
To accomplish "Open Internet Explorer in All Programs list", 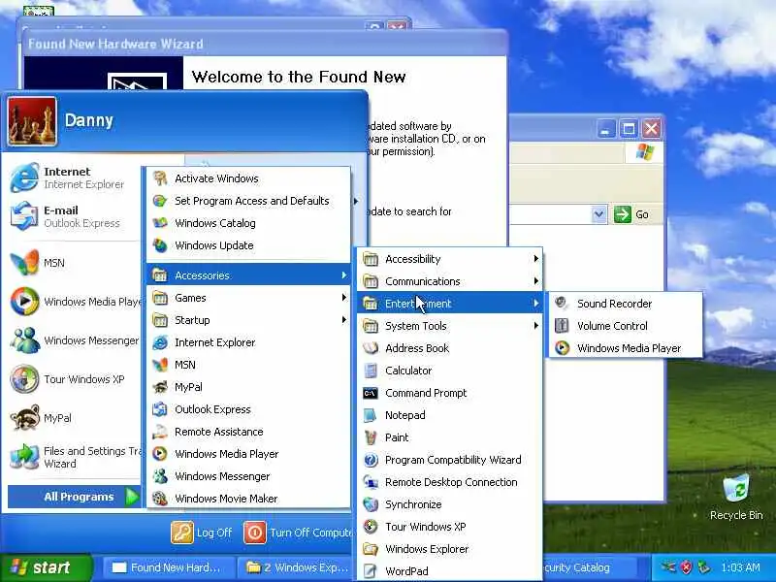I will click(x=248, y=342).
